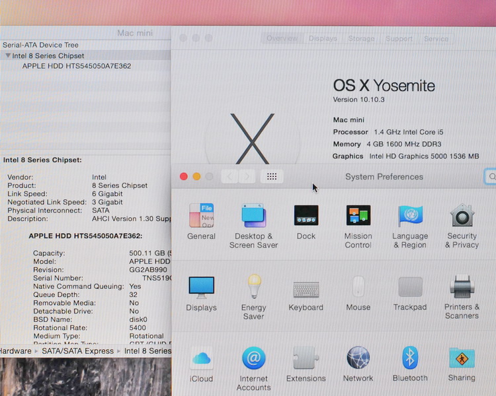Open the Bluetooth preferences pane

coord(410,364)
